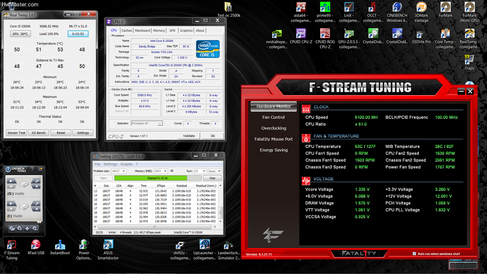The image size is (487, 274).
Task: Click the Intel Core i5 logo in CPU-Z
Action: (x=208, y=49)
